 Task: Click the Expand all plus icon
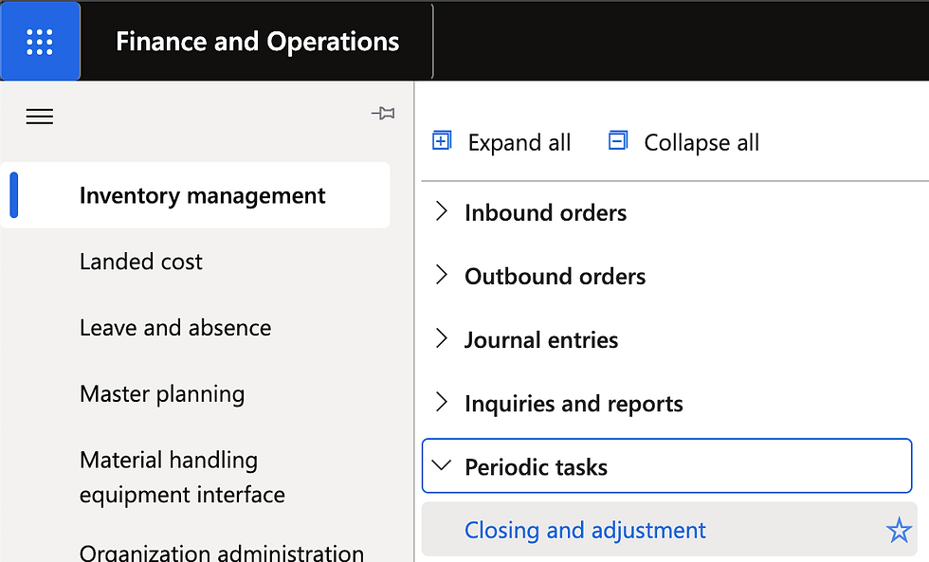[442, 141]
